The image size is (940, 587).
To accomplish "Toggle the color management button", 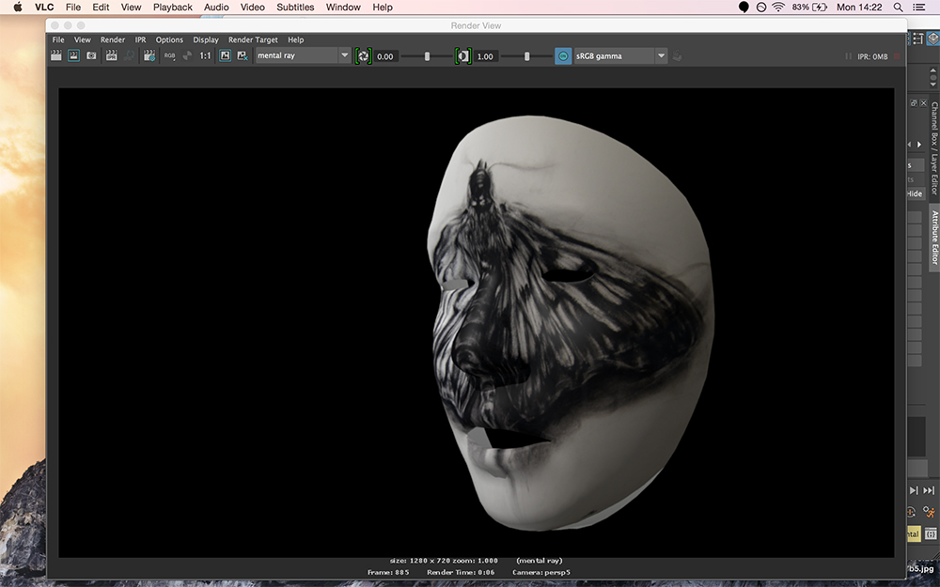I will point(562,56).
